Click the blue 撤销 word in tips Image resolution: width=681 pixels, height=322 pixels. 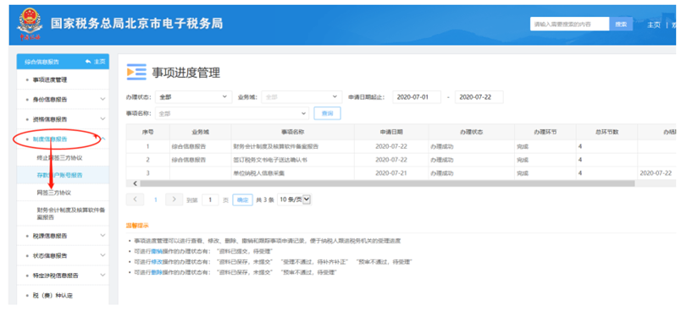[x=157, y=251]
